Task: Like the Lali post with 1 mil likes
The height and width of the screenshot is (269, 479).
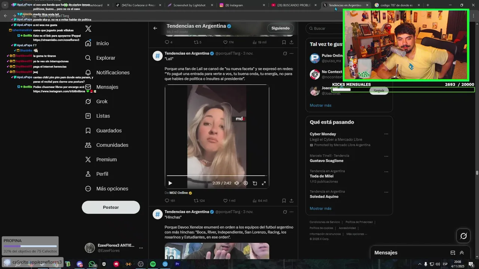Action: (229, 201)
